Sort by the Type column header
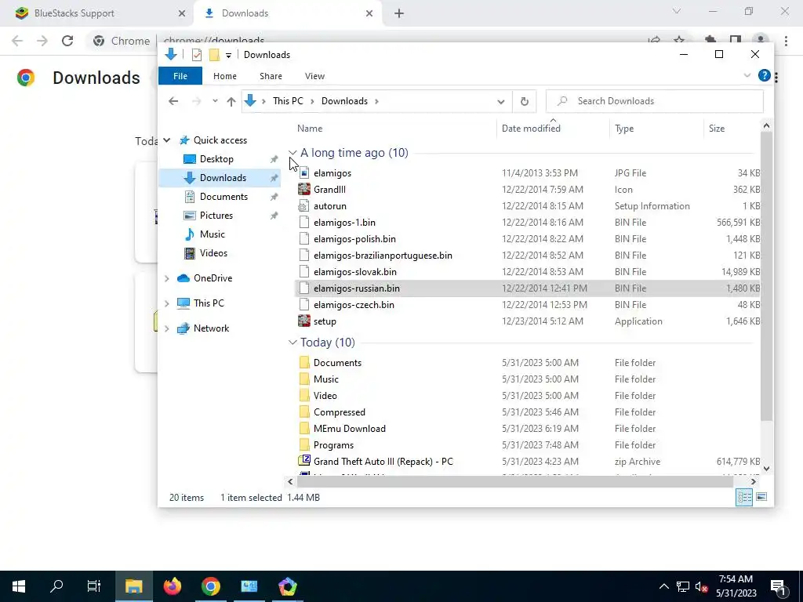 [x=623, y=129]
